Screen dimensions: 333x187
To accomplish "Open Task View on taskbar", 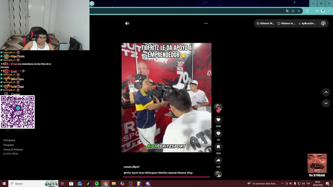I will (x=62, y=184).
